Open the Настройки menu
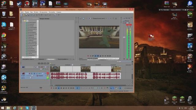This screenshot has height=110, width=196. point(52,12)
